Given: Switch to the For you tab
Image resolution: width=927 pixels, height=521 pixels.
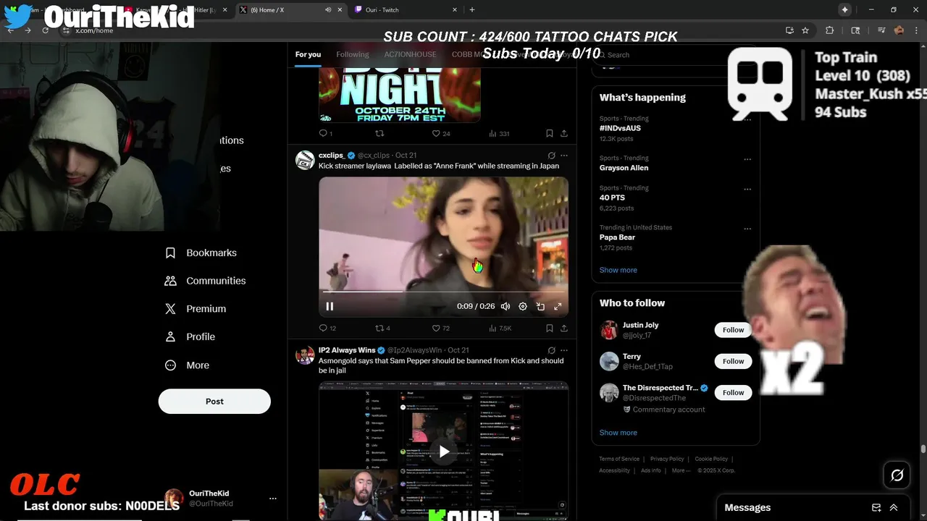Looking at the screenshot, I should click(x=308, y=54).
